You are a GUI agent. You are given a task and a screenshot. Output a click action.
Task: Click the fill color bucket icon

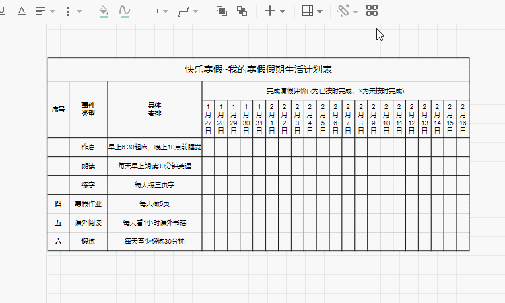click(104, 11)
